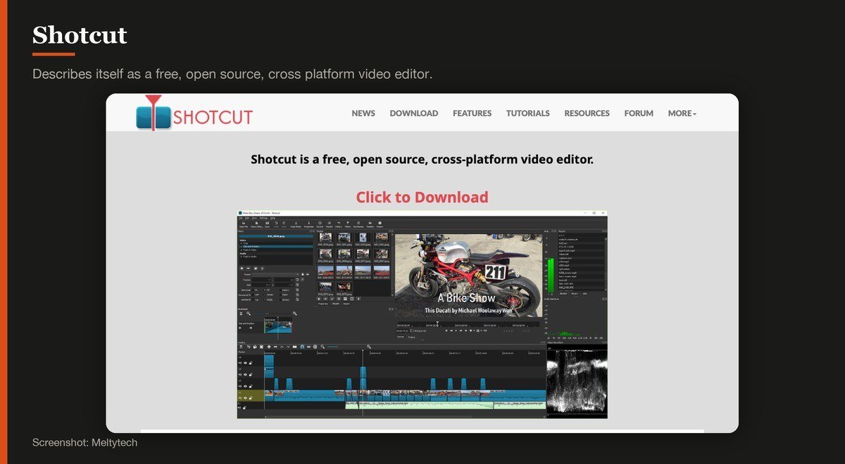Viewport: 845px width, 464px height.
Task: Click the Open File toolbar icon
Action: (x=244, y=225)
